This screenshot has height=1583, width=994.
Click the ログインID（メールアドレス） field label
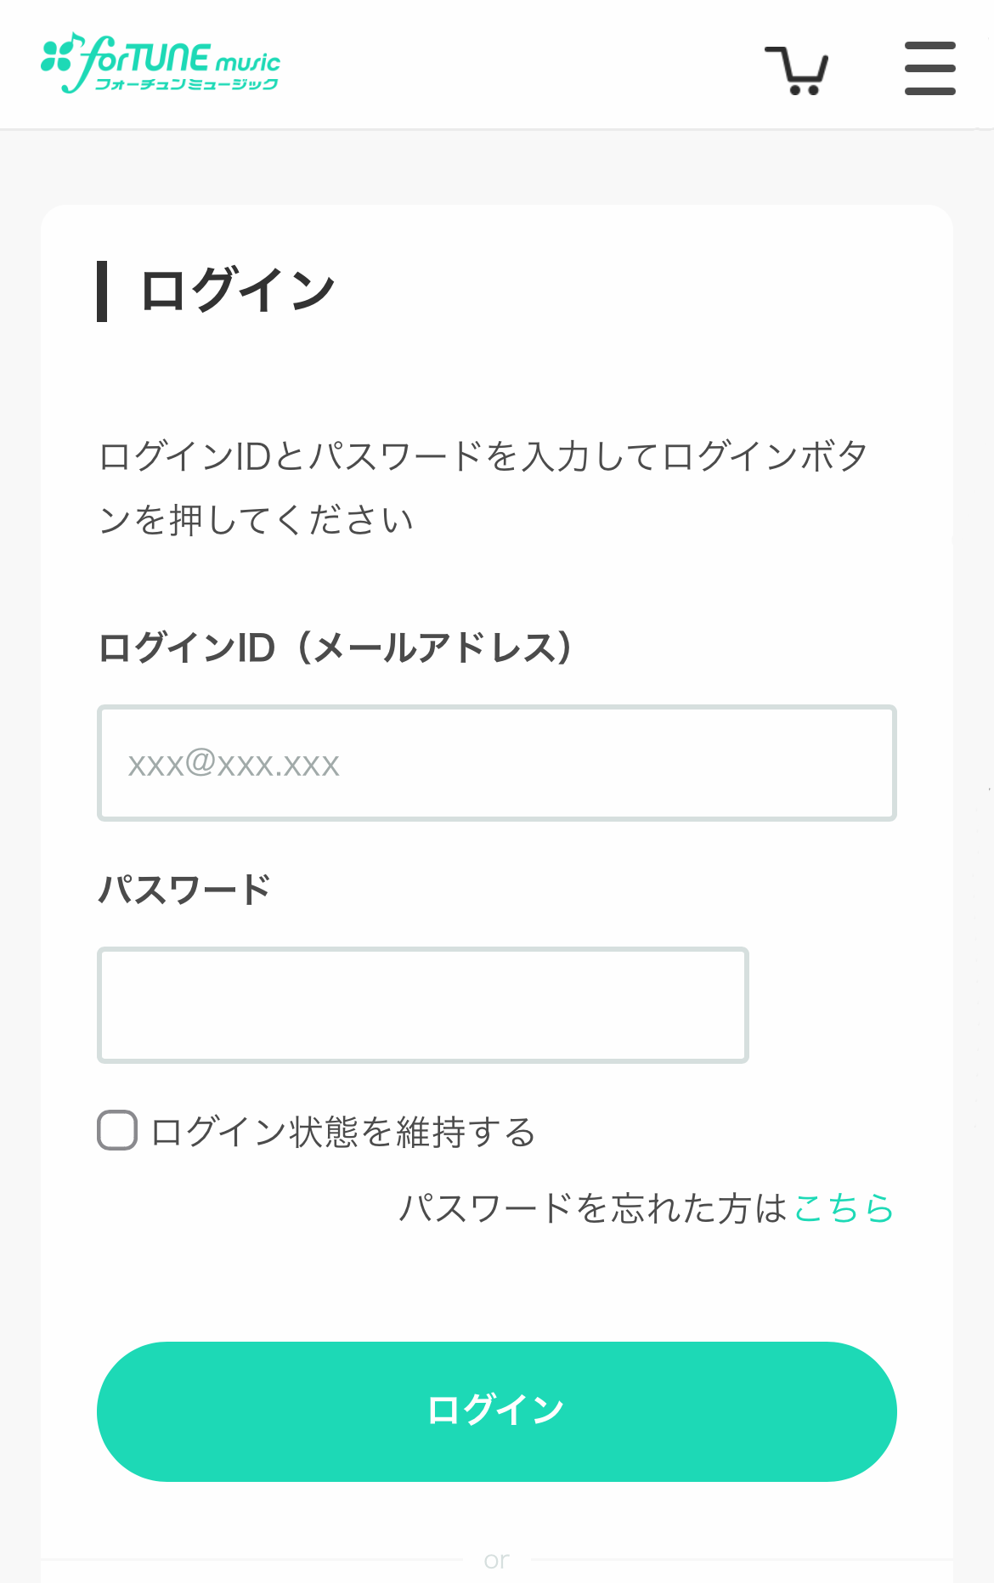point(336,647)
